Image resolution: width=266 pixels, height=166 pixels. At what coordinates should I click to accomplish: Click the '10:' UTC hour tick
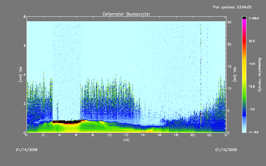(x=110, y=135)
